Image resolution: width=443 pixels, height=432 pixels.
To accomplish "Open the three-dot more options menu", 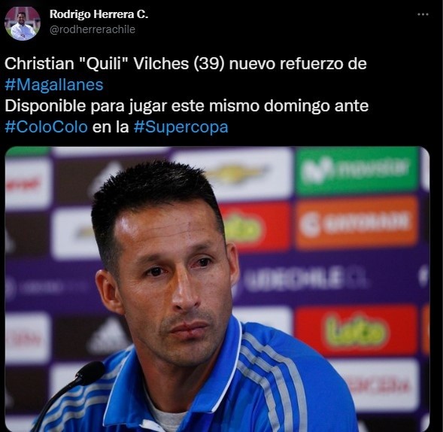I will (423, 14).
